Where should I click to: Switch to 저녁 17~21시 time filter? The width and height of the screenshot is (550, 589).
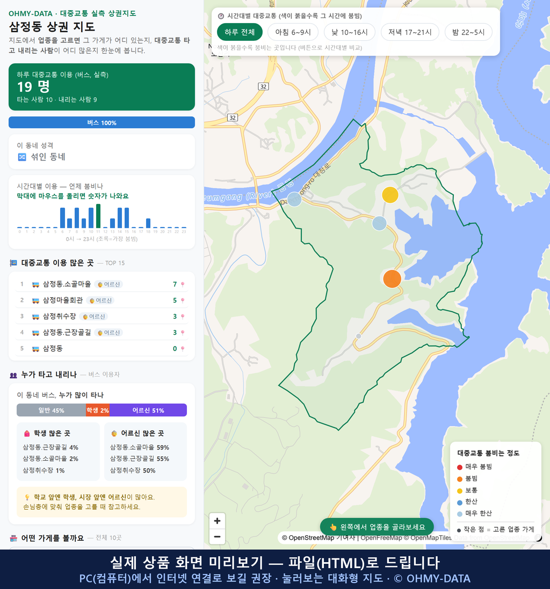pos(410,32)
